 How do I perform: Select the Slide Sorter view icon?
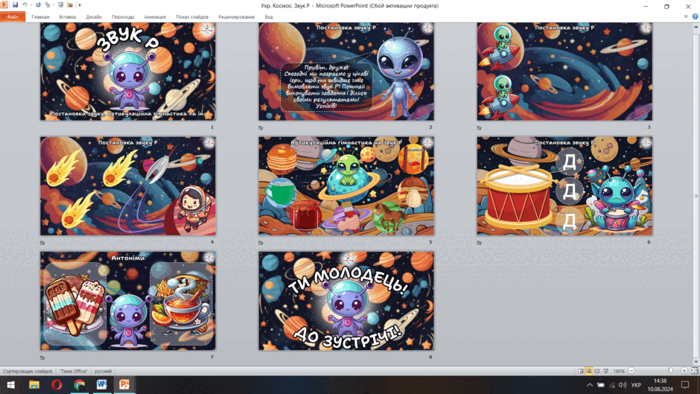[589, 371]
